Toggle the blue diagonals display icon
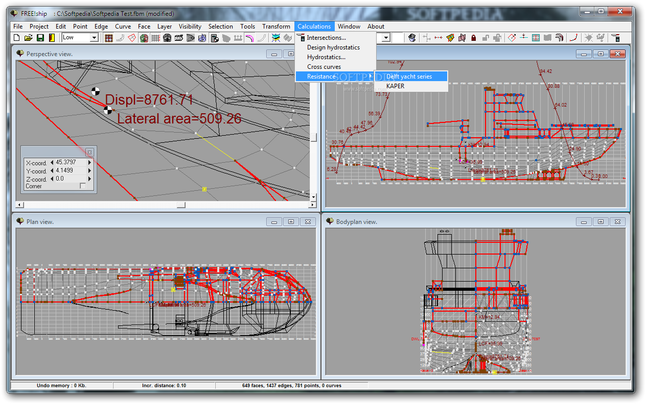Screen dimensions: 646x404 point(202,38)
